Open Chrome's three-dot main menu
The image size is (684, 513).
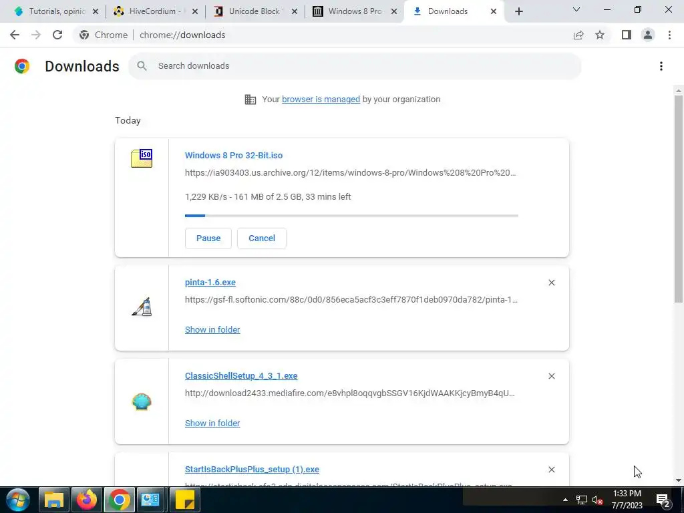[x=669, y=35]
